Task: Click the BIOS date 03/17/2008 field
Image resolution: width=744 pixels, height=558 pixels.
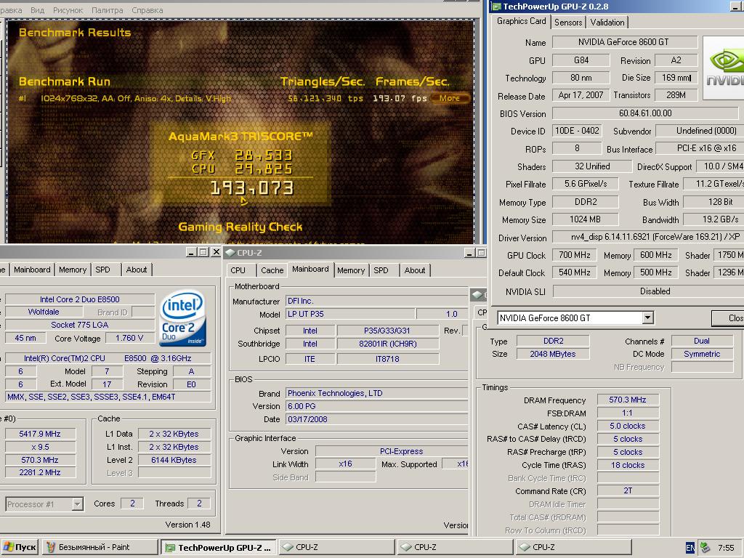Action: (377, 419)
